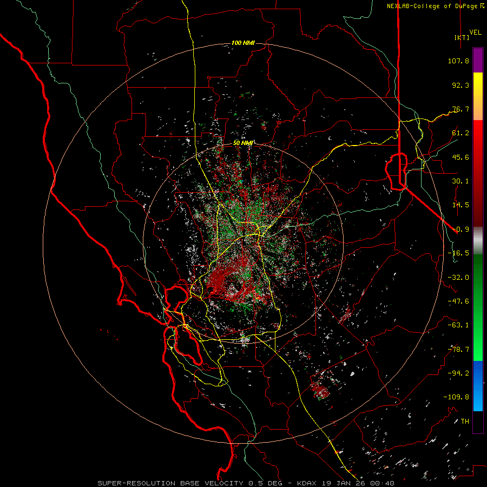Screen dimensions: 487x487
Task: Select the 76.7 scale value
Action: (460, 109)
